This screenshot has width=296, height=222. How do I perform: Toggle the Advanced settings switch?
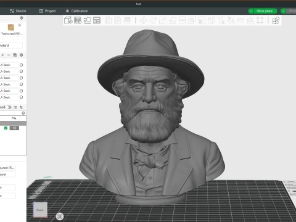pos(9,107)
